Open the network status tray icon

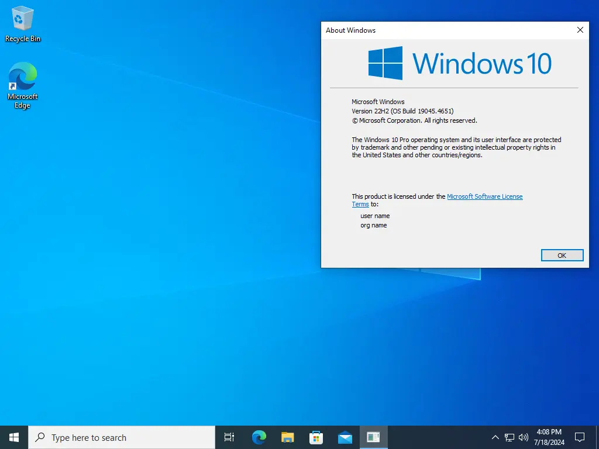(x=510, y=437)
